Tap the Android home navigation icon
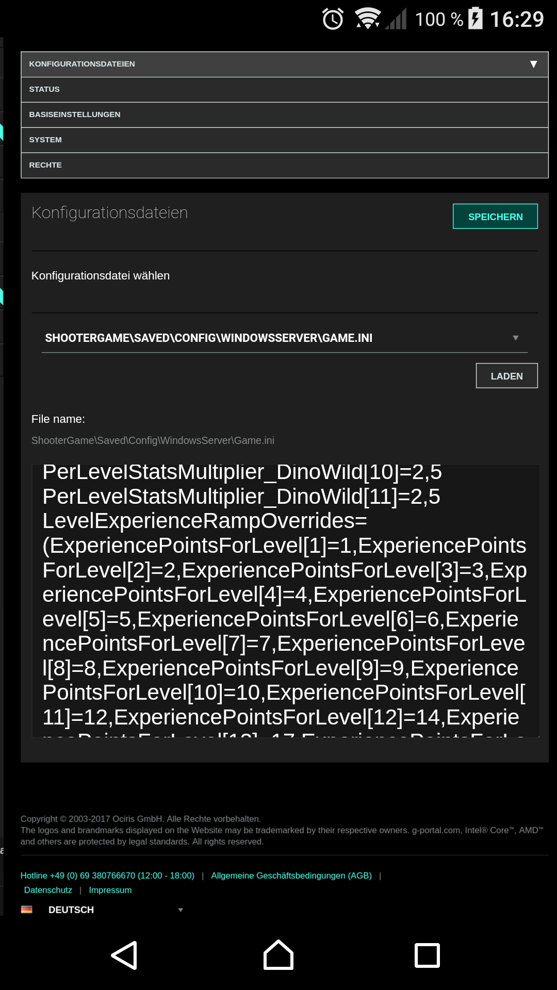 click(278, 955)
